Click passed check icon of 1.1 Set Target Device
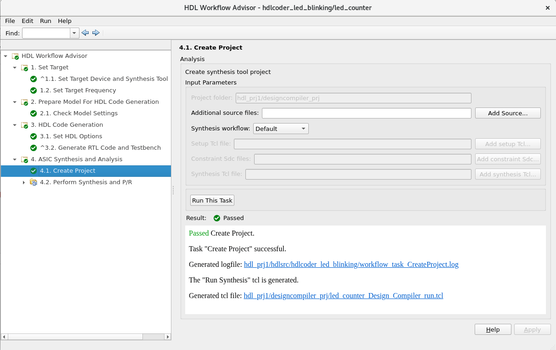Screen dimensions: 556x350 [34, 79]
